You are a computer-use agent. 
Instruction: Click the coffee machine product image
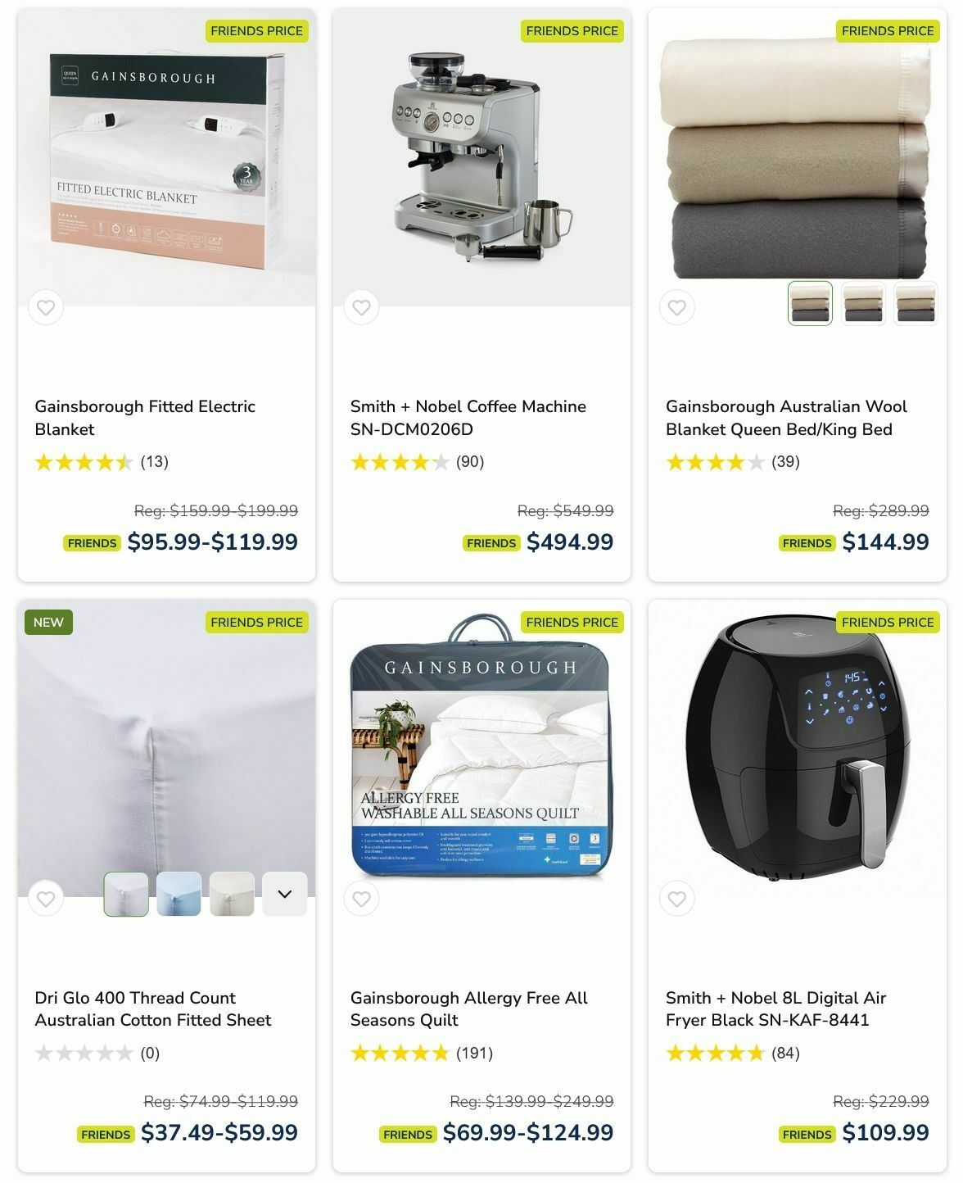[x=481, y=157]
